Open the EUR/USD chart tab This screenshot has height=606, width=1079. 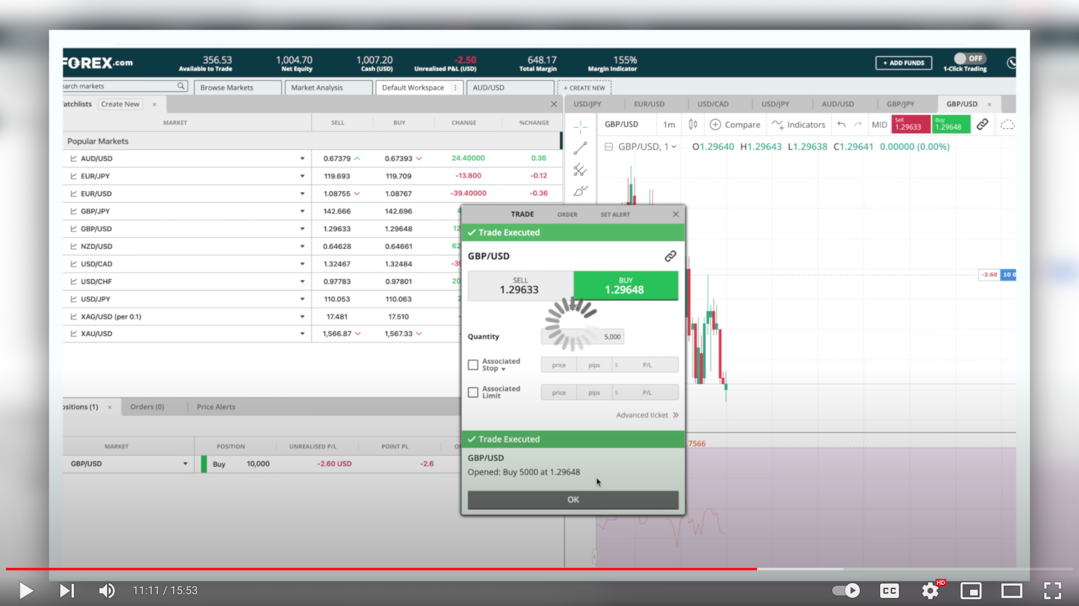coord(649,104)
